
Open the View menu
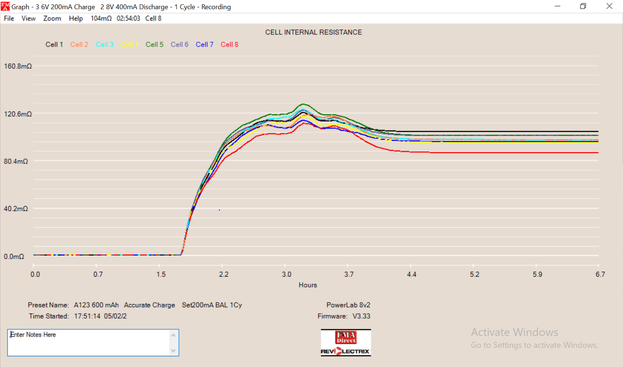click(29, 18)
